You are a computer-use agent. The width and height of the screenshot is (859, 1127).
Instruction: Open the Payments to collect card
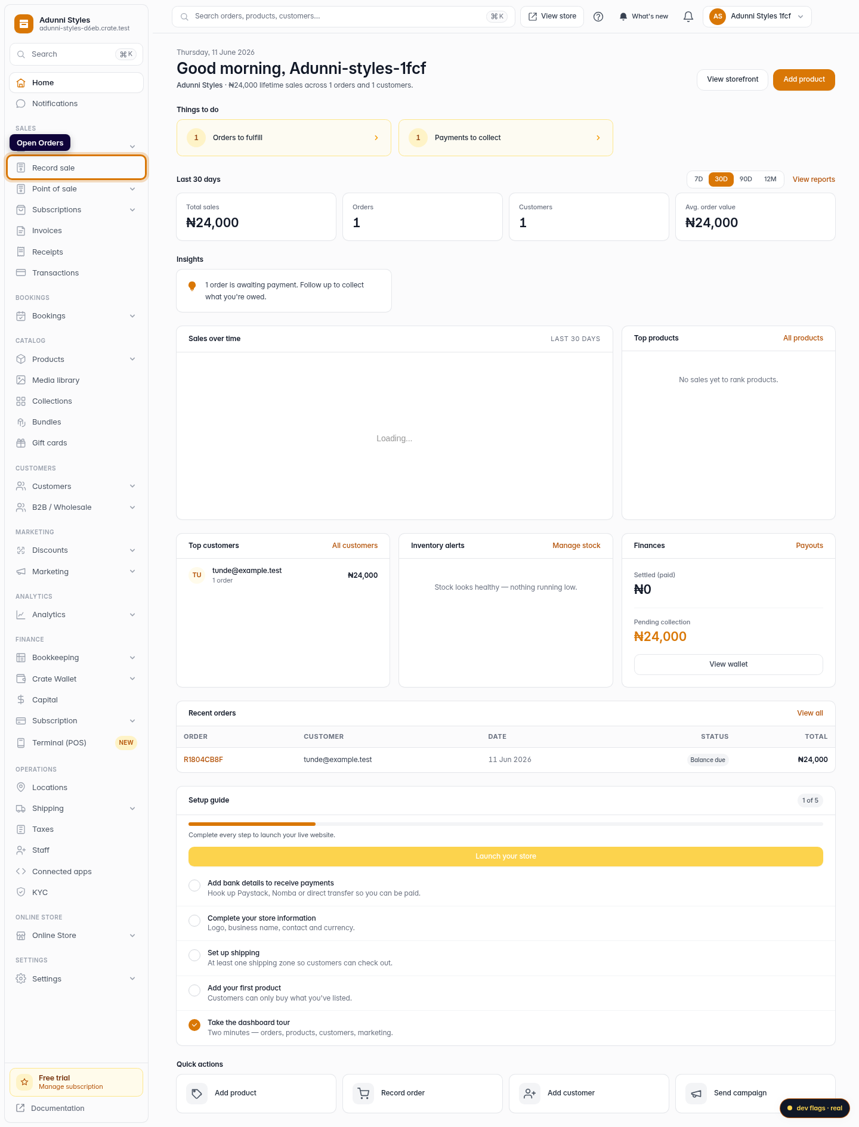[x=506, y=138]
